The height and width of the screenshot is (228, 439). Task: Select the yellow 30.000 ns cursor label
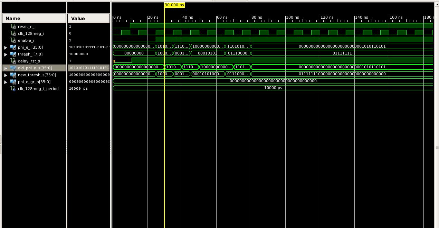[x=174, y=5]
